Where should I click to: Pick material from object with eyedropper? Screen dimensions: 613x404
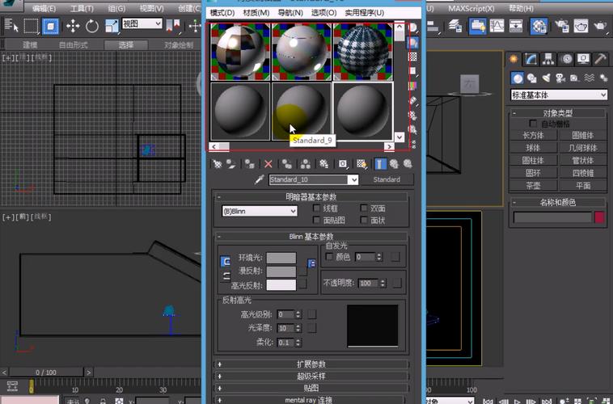(260, 179)
